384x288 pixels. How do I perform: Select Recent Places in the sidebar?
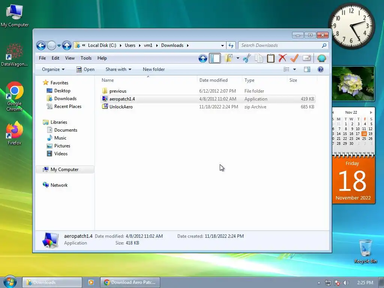coord(64,106)
